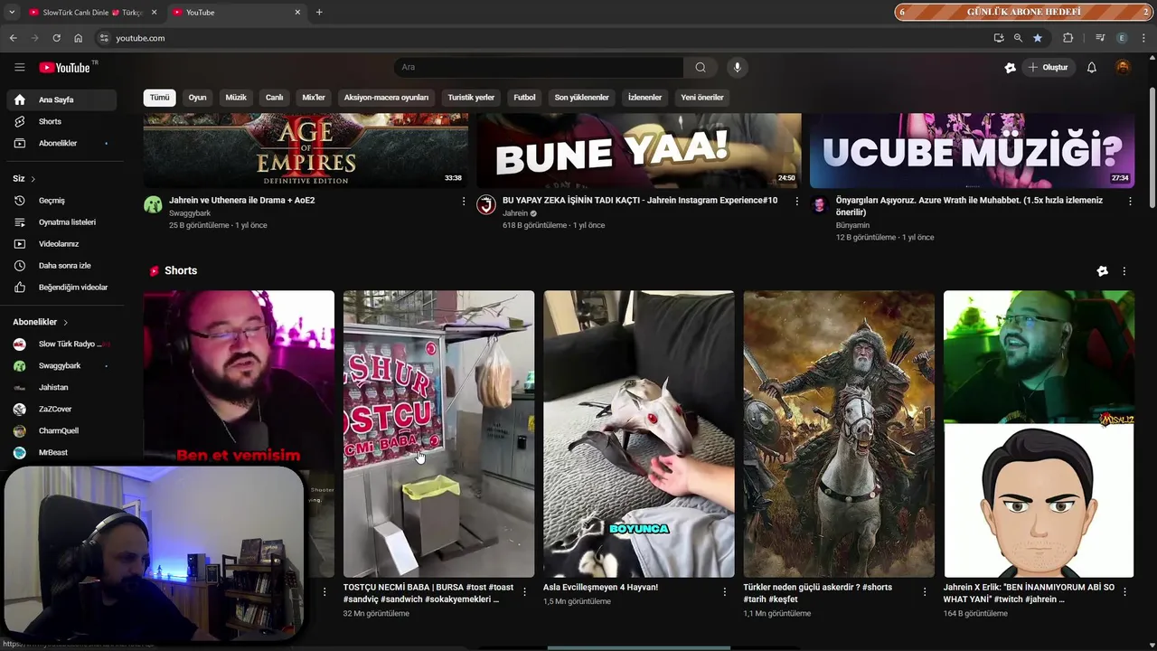Open ZaZCover subscription channel

(x=61, y=409)
